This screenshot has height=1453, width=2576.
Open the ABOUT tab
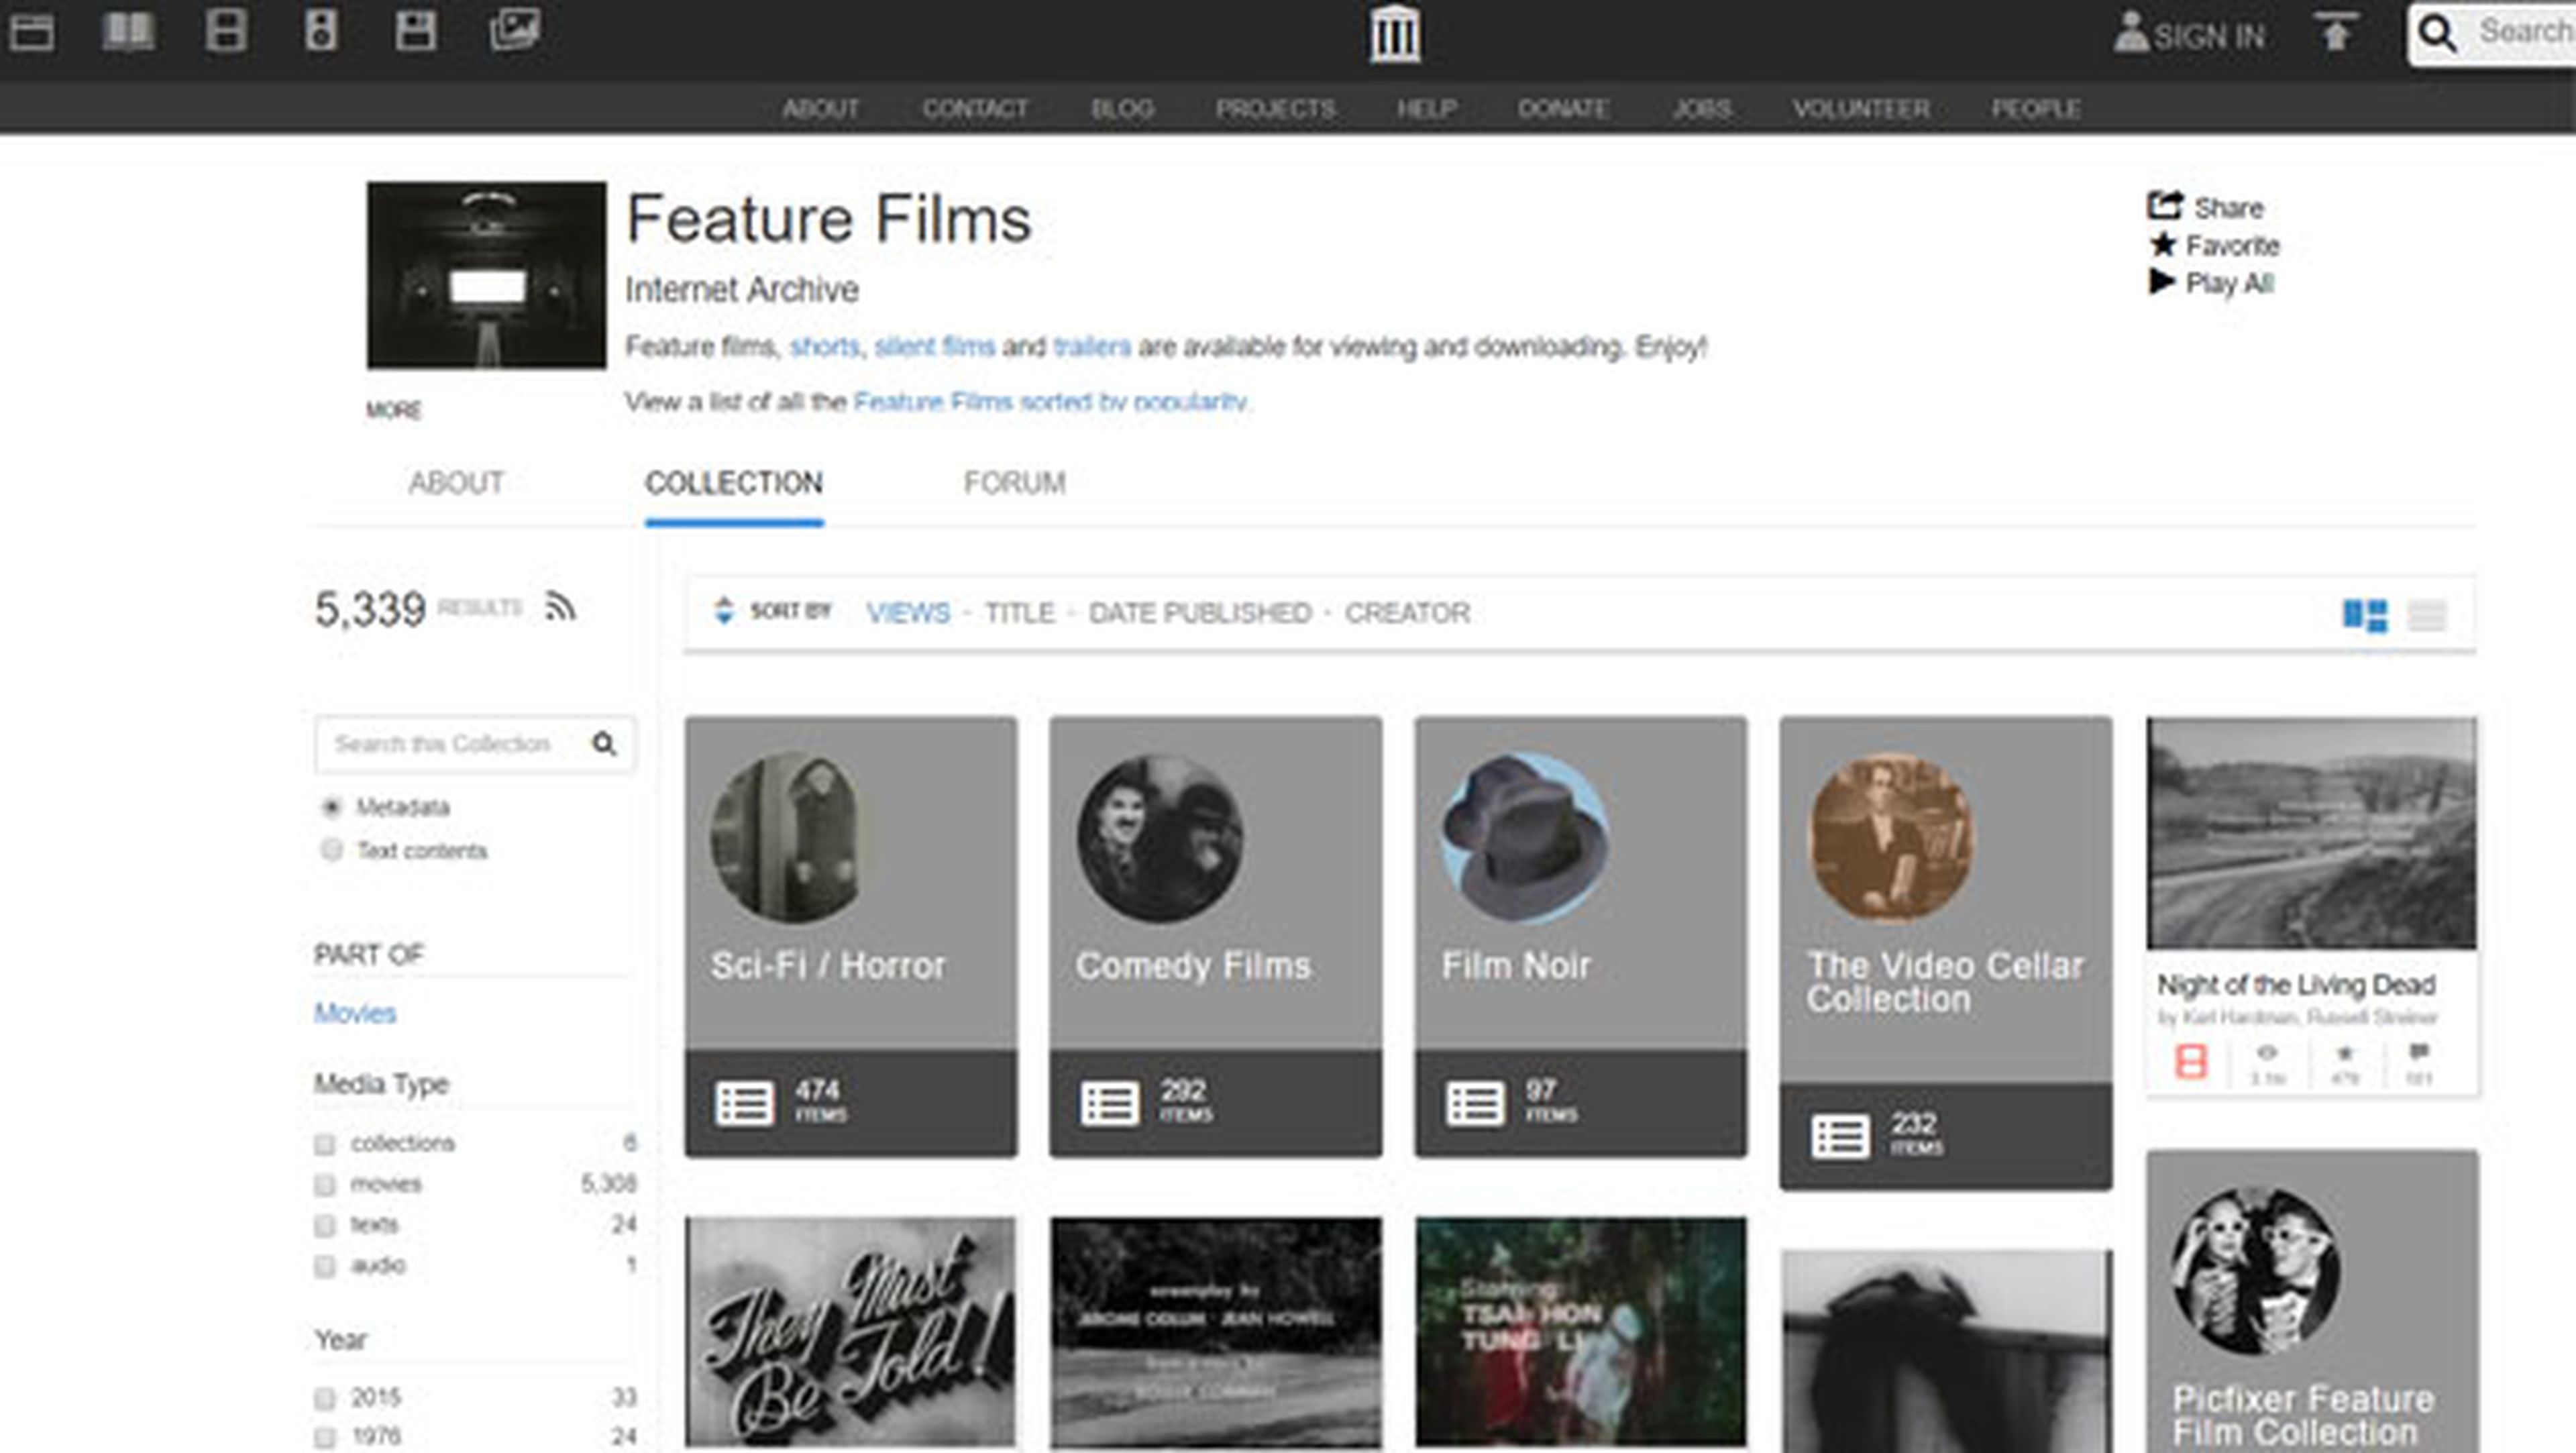pos(455,483)
